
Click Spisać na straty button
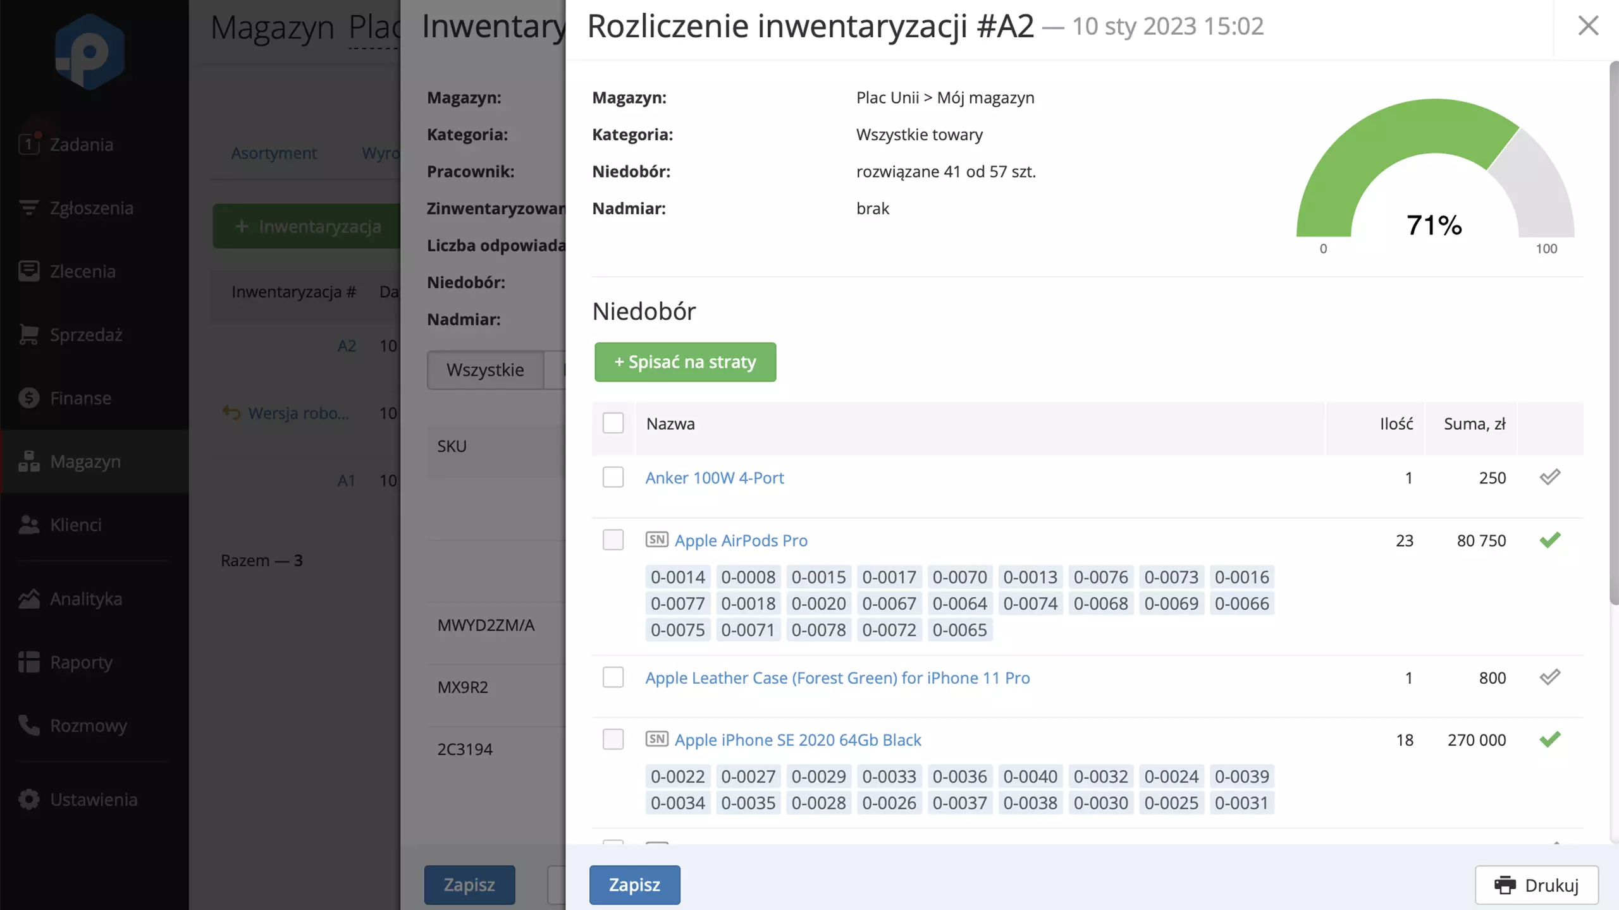[685, 362]
